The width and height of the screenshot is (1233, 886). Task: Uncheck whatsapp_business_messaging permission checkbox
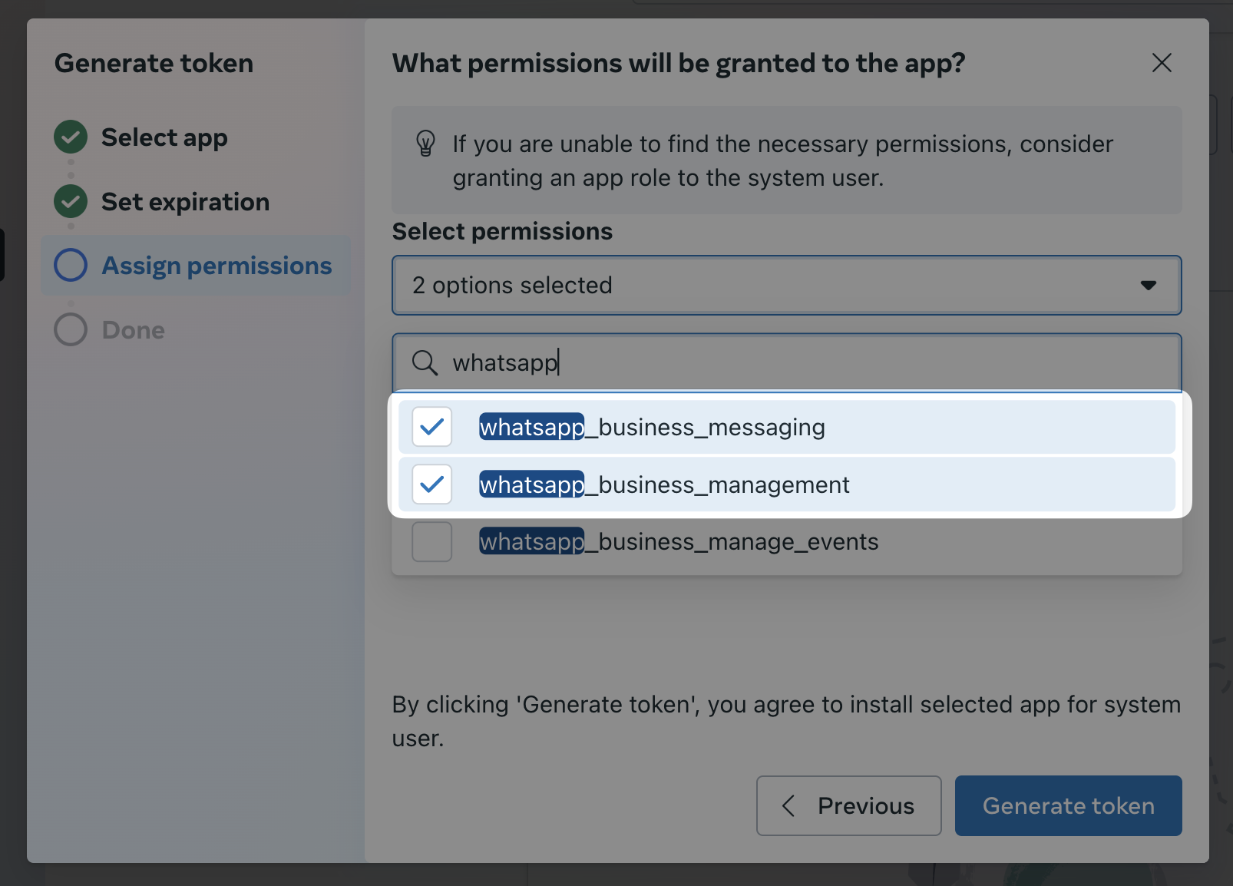431,427
